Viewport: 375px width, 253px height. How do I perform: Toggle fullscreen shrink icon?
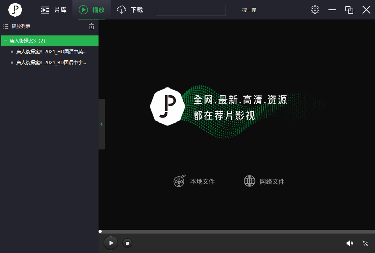pos(365,243)
